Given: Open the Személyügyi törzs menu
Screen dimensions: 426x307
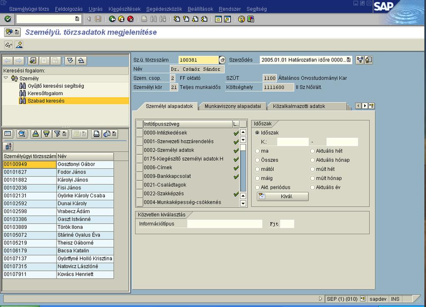Looking at the screenshot, I should (29, 9).
